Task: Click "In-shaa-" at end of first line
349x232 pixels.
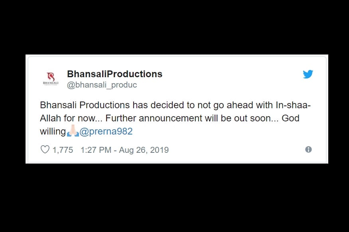Action: (x=293, y=105)
